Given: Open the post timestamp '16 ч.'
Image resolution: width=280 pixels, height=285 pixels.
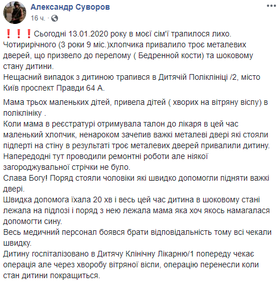Looking at the screenshot, I should pos(38,18).
